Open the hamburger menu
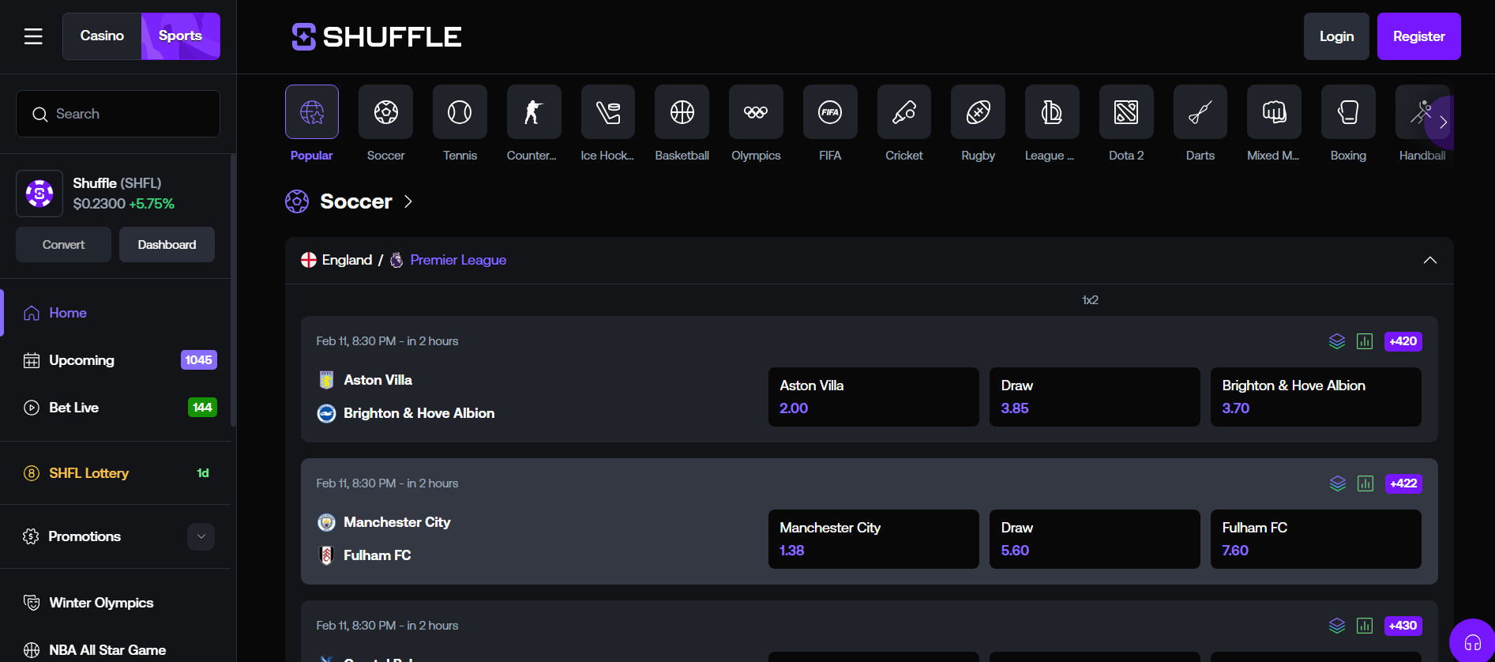This screenshot has height=662, width=1495. click(33, 36)
